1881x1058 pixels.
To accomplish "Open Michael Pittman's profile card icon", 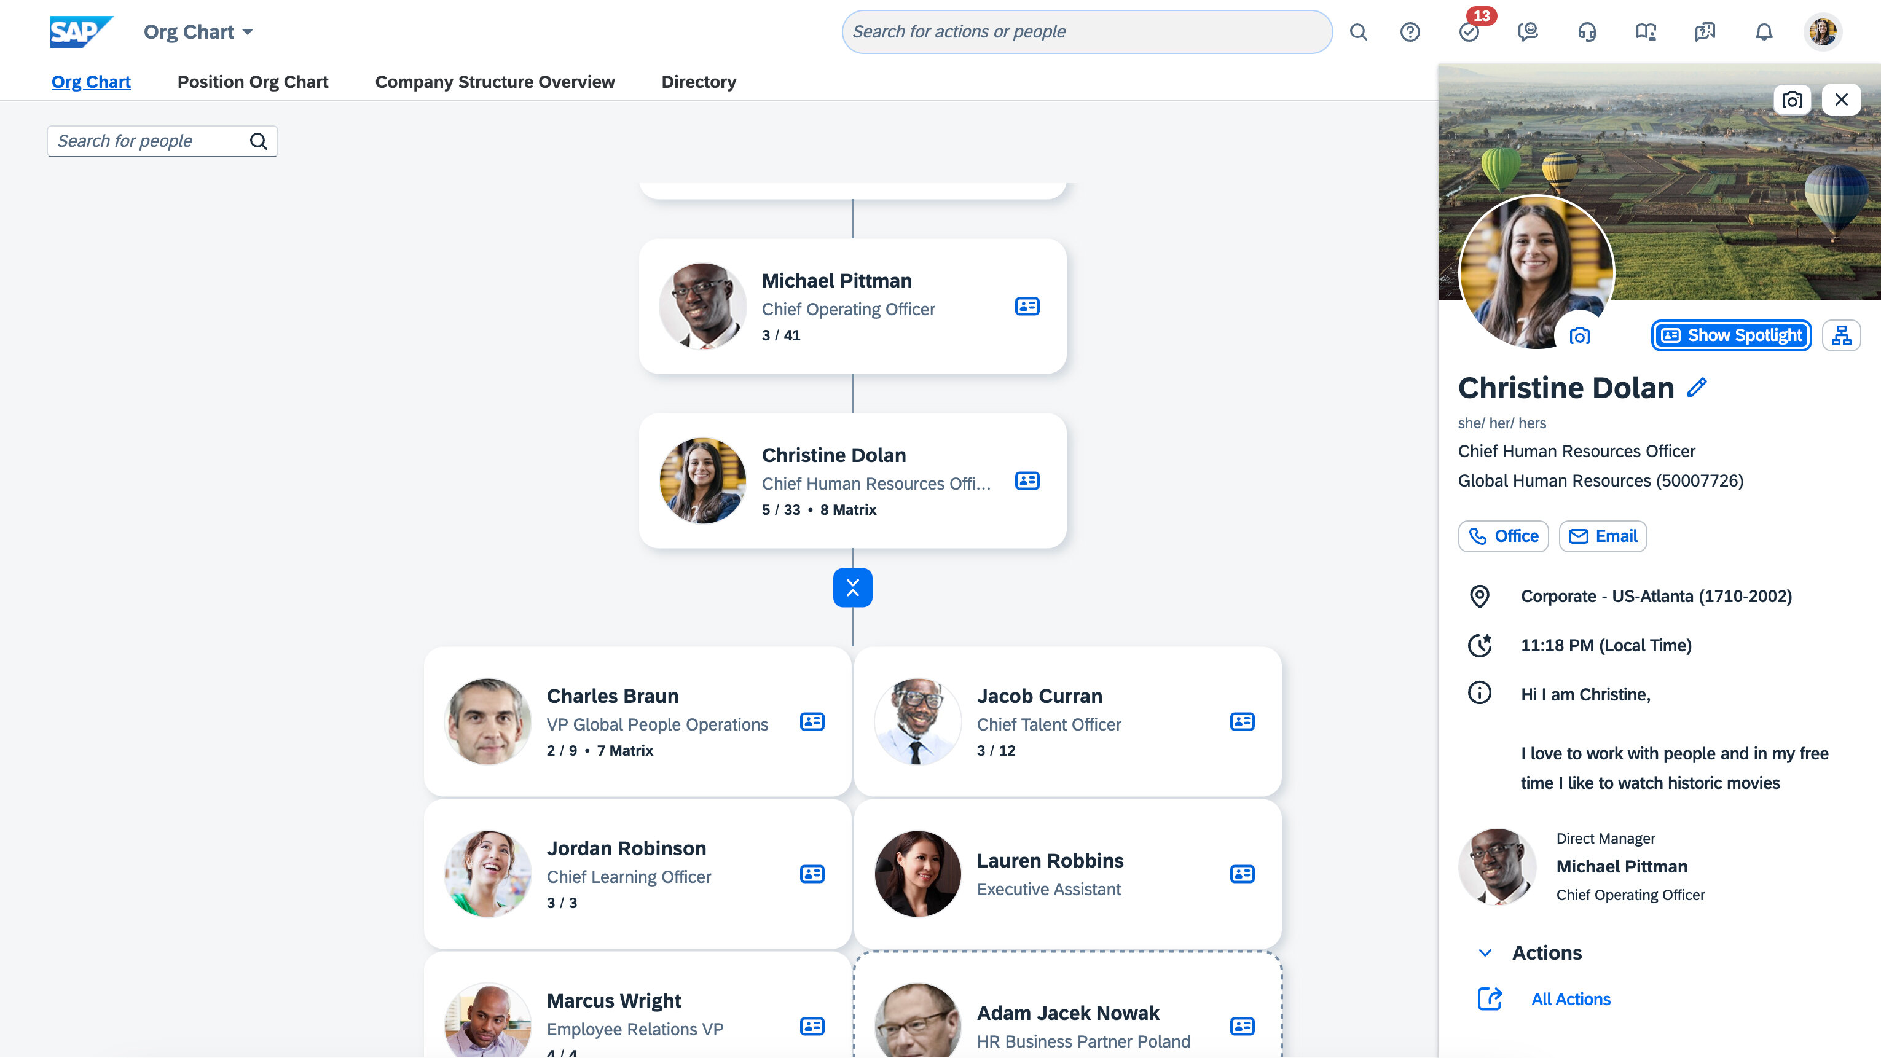I will 1027,307.
